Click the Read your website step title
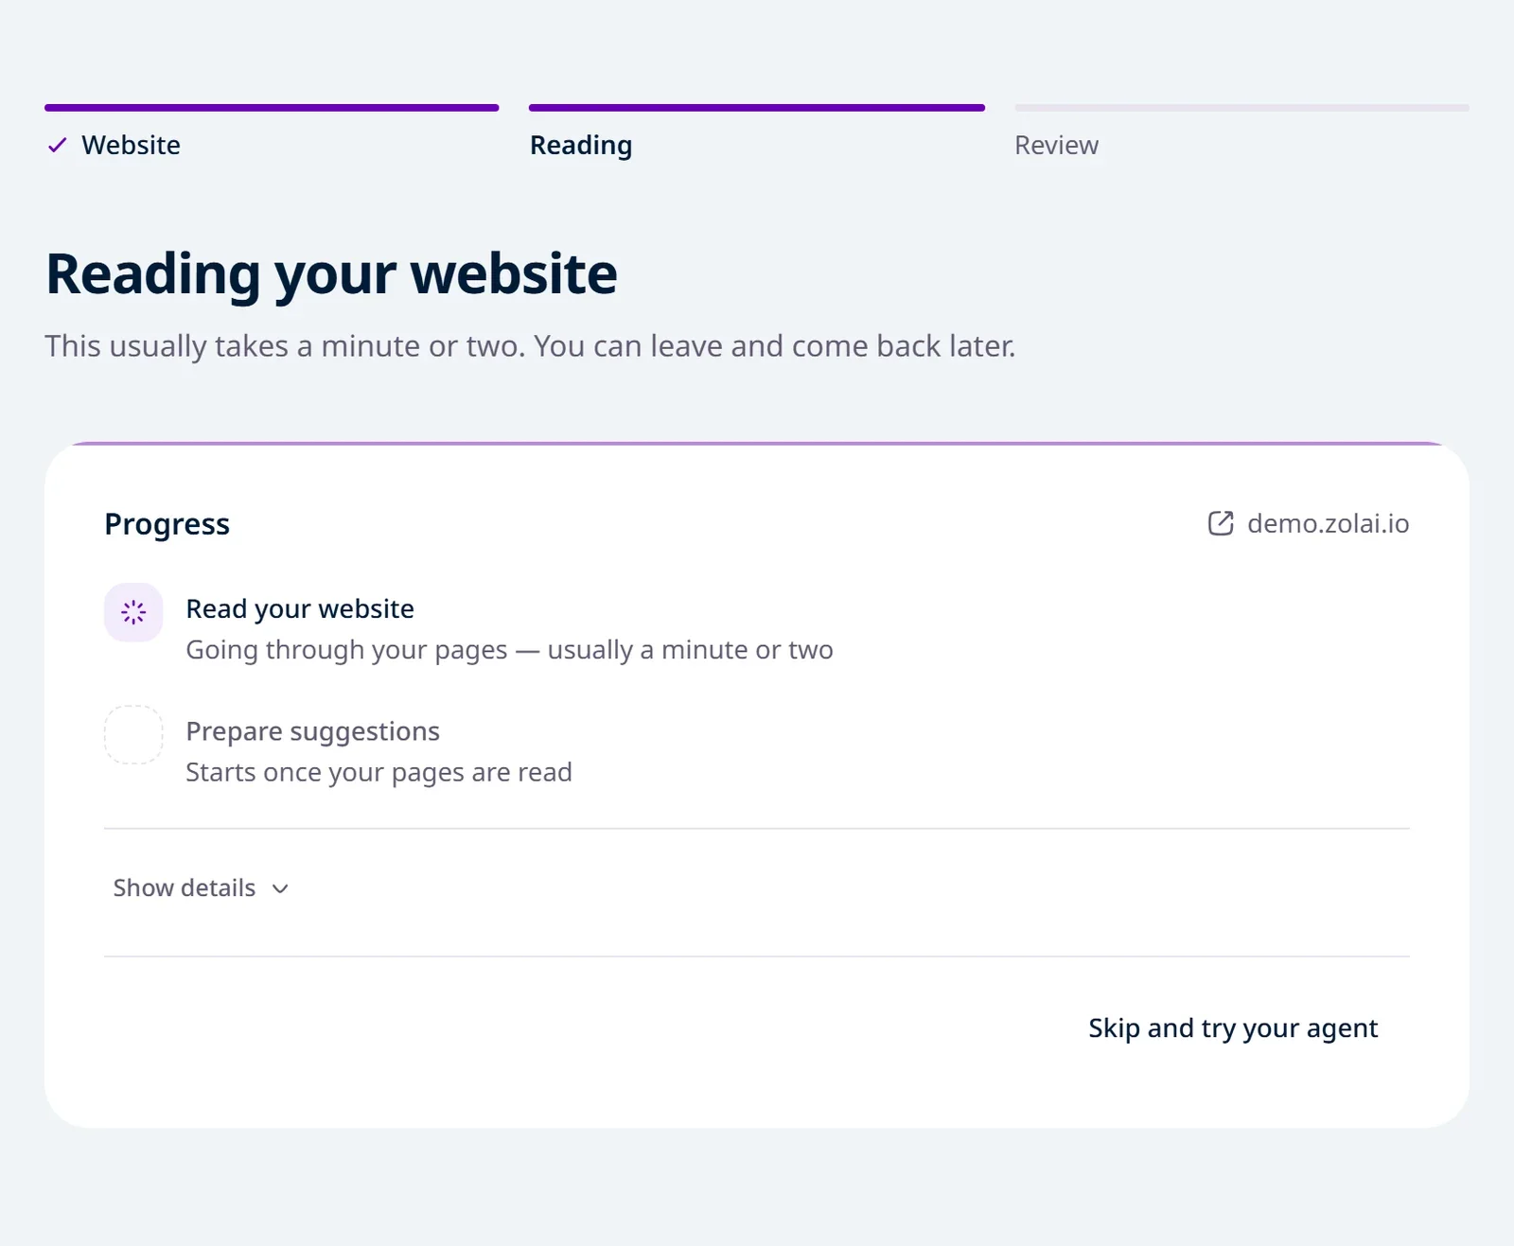This screenshot has width=1514, height=1246. [x=300, y=609]
